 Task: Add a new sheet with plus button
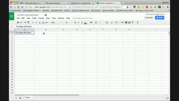[16, 98]
